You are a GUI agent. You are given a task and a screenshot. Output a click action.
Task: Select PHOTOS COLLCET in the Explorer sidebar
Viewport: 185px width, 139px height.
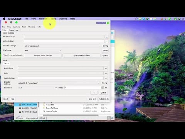(x=30, y=108)
